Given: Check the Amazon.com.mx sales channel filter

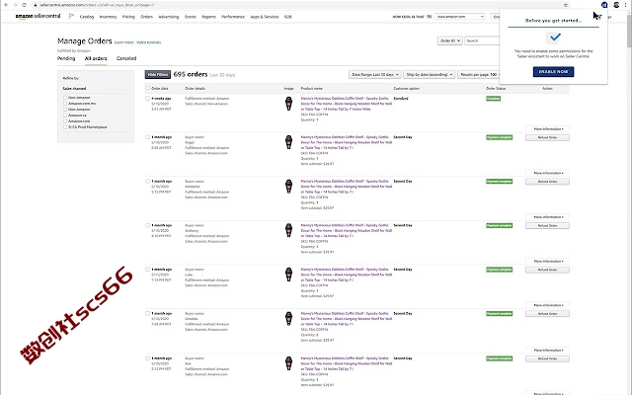Looking at the screenshot, I should point(65,103).
